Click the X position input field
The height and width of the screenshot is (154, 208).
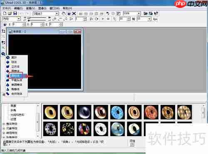[x=17, y=24]
